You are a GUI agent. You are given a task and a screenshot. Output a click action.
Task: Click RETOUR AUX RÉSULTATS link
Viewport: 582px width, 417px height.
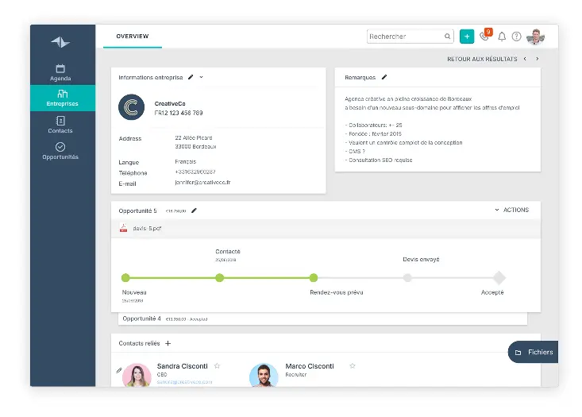482,59
